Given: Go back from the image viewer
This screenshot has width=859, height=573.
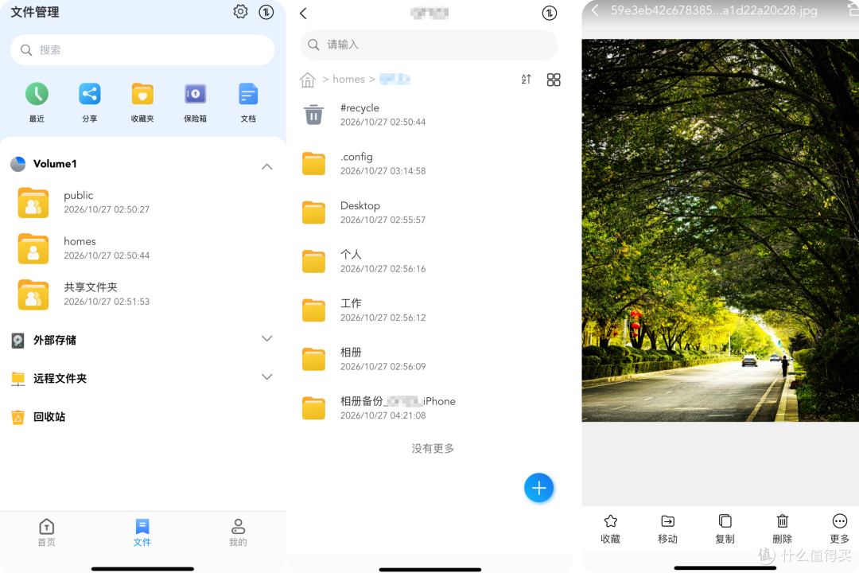Looking at the screenshot, I should [595, 10].
